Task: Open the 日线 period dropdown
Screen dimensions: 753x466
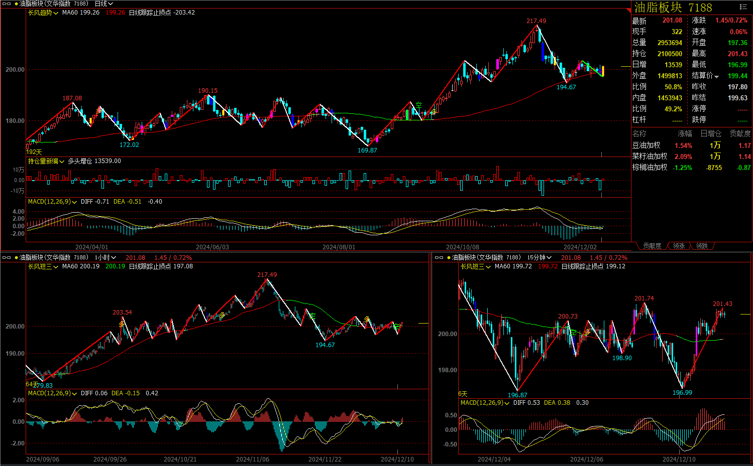Action: pyautogui.click(x=104, y=4)
